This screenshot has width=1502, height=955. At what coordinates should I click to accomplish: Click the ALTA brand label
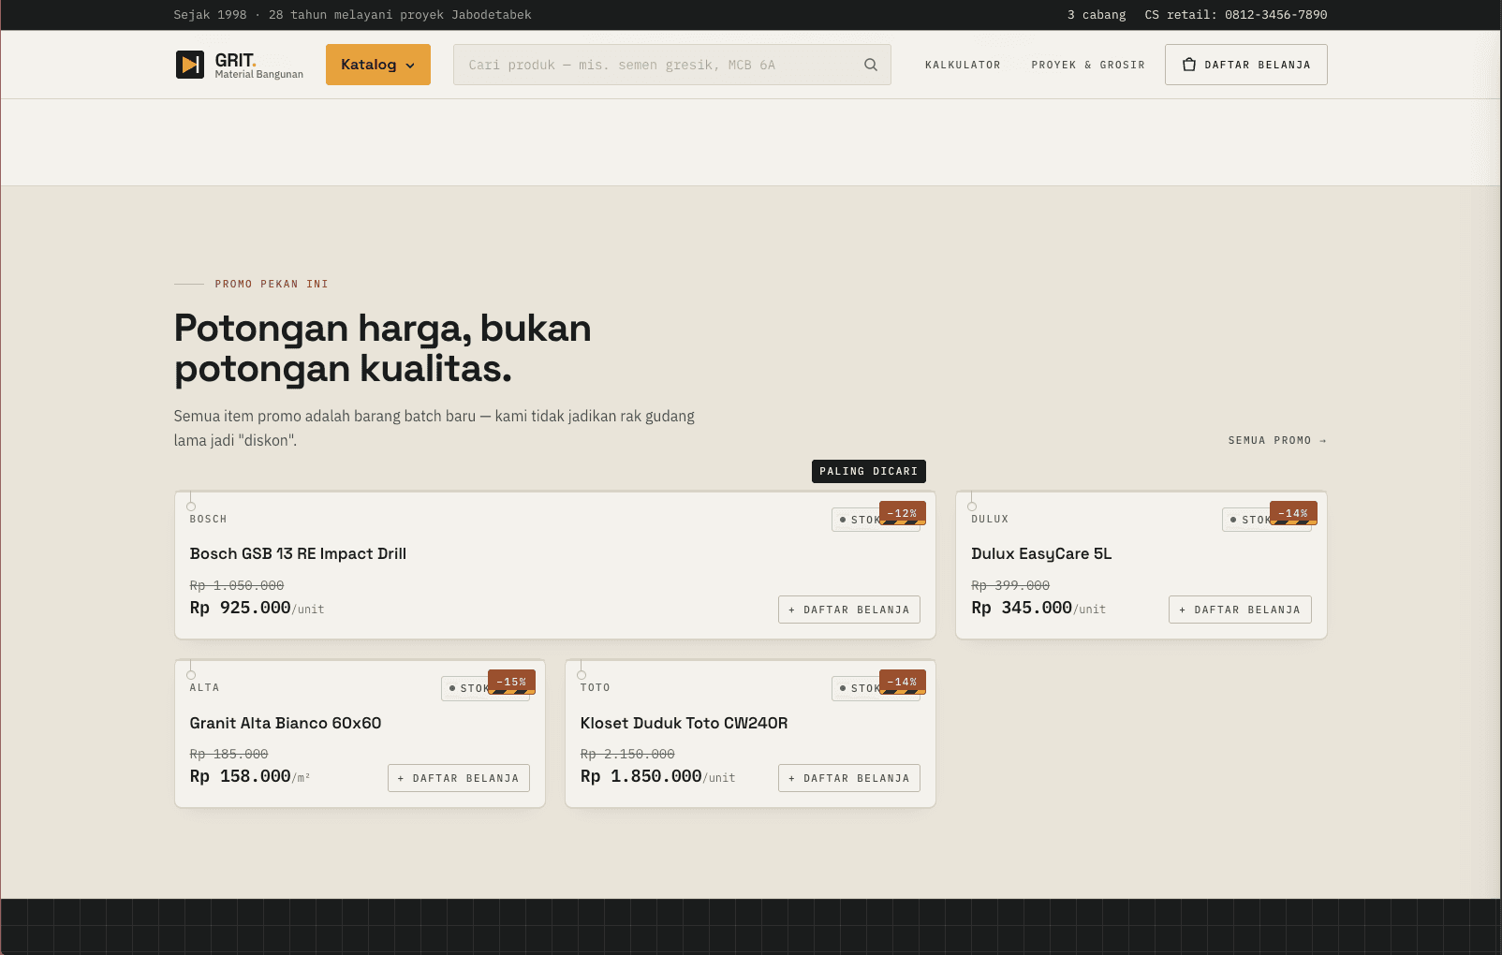(x=205, y=687)
